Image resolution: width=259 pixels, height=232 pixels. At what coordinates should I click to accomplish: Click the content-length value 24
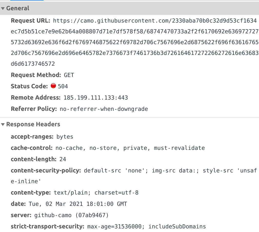pos(63,159)
